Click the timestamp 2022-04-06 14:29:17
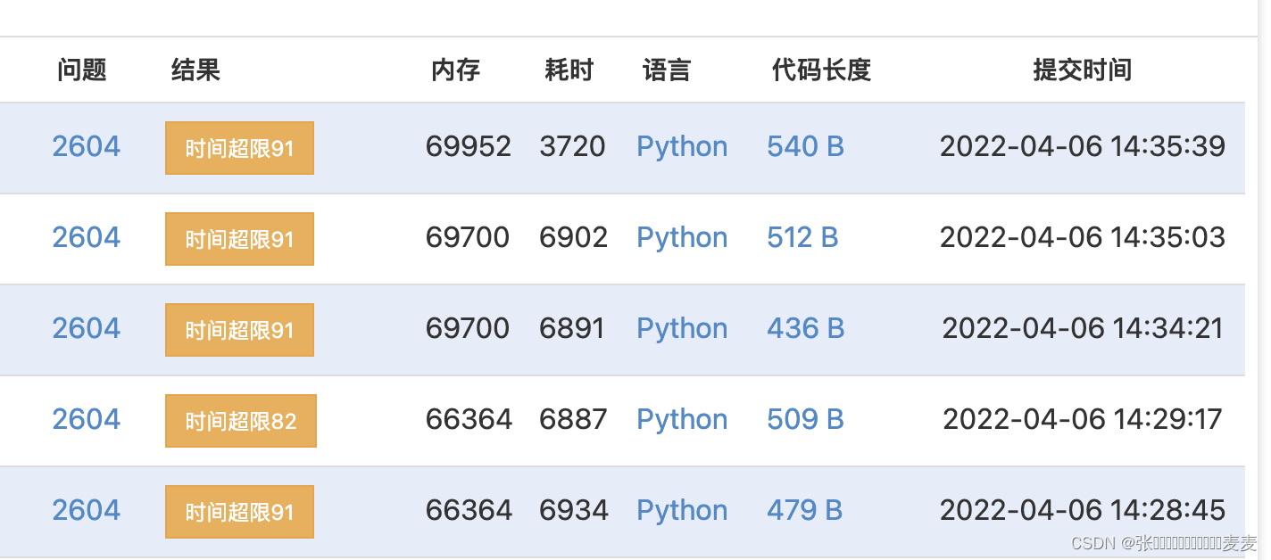Viewport: 1271px width, 560px height. [x=1083, y=420]
